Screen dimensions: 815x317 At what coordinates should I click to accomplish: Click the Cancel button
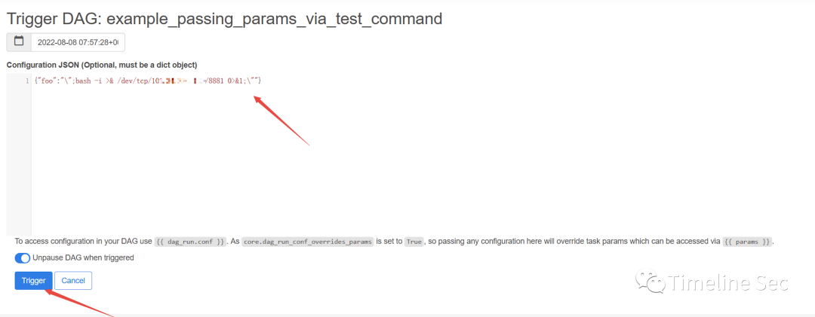click(73, 281)
